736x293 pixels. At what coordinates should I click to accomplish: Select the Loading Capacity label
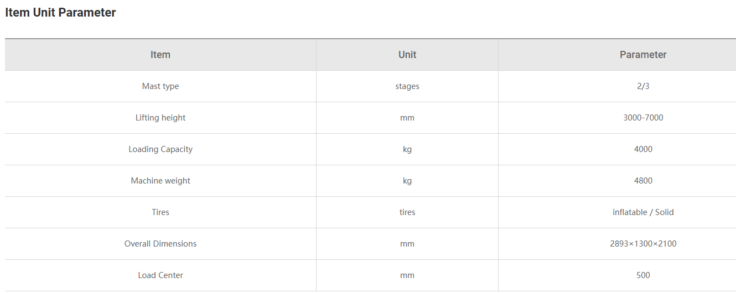160,149
